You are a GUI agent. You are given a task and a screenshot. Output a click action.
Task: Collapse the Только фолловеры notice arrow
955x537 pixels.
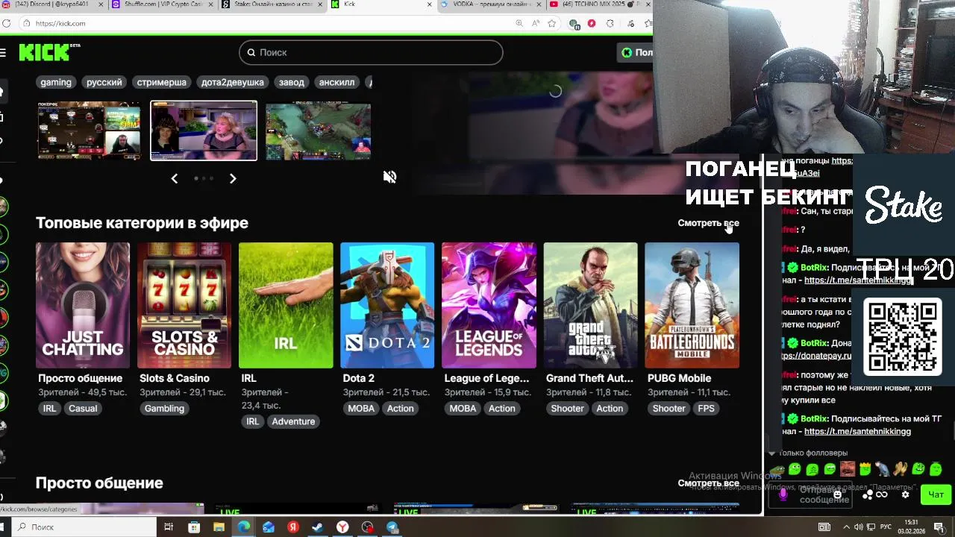(772, 453)
